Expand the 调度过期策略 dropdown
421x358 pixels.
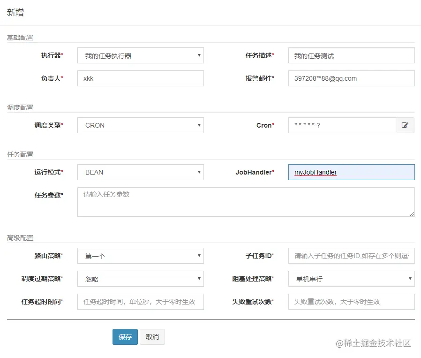coord(141,279)
